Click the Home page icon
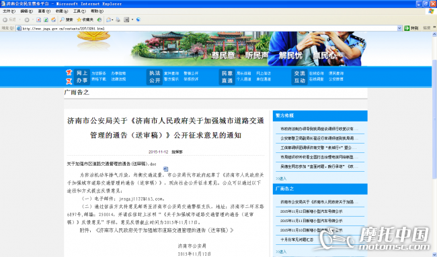The image size is (437, 257). point(54,19)
